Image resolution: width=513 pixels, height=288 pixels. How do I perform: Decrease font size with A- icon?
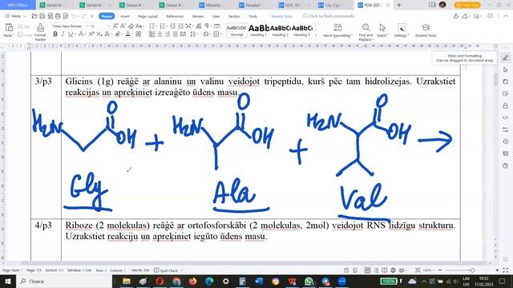pyautogui.click(x=123, y=26)
